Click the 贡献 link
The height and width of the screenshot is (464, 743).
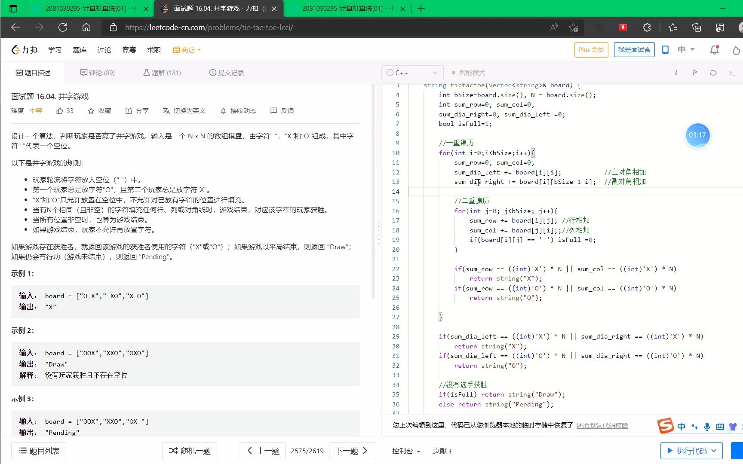coord(442,451)
